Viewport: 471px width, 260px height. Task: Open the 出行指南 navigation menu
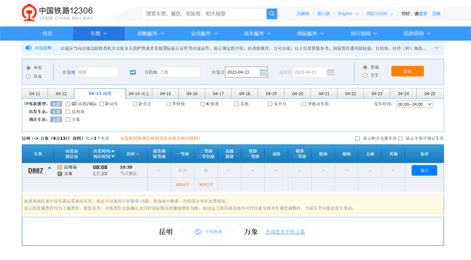tap(364, 34)
